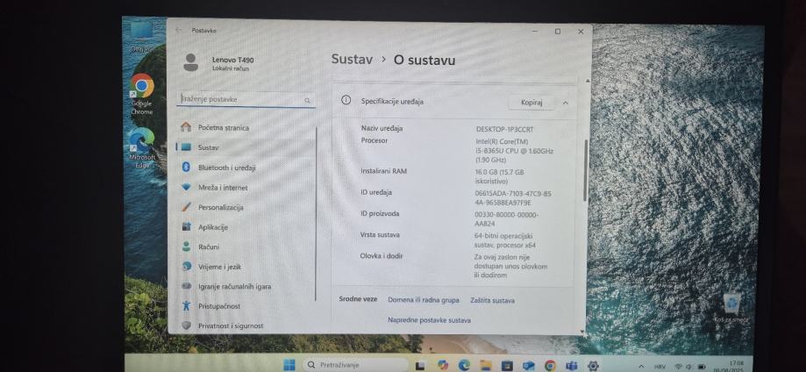The height and width of the screenshot is (372, 806).
Task: Open File Explorer from taskbar
Action: pyautogui.click(x=486, y=365)
